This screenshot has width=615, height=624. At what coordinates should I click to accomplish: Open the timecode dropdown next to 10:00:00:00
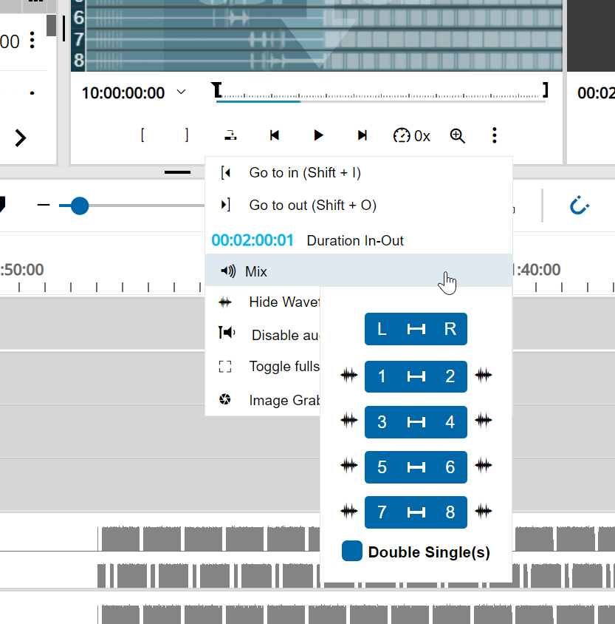coord(180,92)
